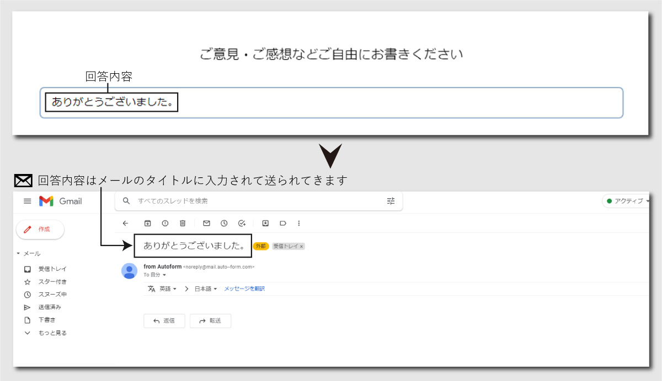Delete the email with trash icon
Image resolution: width=662 pixels, height=381 pixels.
coord(183,224)
